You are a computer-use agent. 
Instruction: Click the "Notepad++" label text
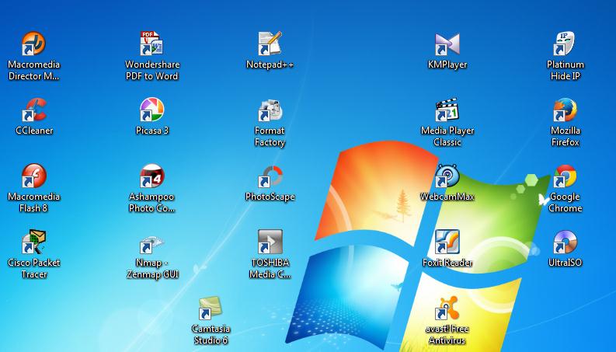[x=270, y=64]
